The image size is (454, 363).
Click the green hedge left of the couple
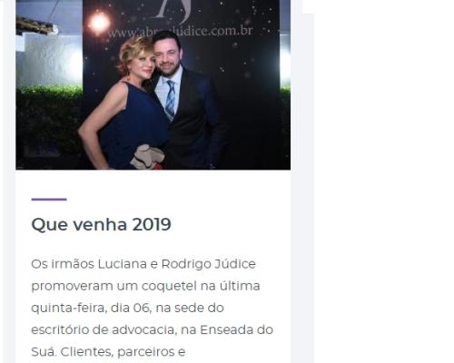[48, 121]
